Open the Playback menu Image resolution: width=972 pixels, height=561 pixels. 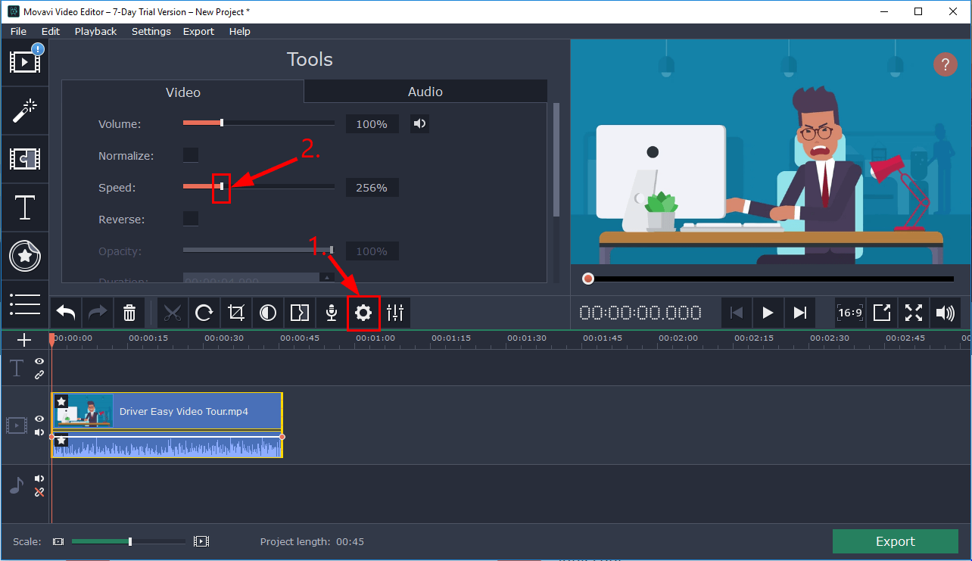click(95, 31)
